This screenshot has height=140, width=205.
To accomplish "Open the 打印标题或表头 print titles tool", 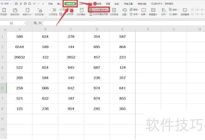I will [99, 10].
